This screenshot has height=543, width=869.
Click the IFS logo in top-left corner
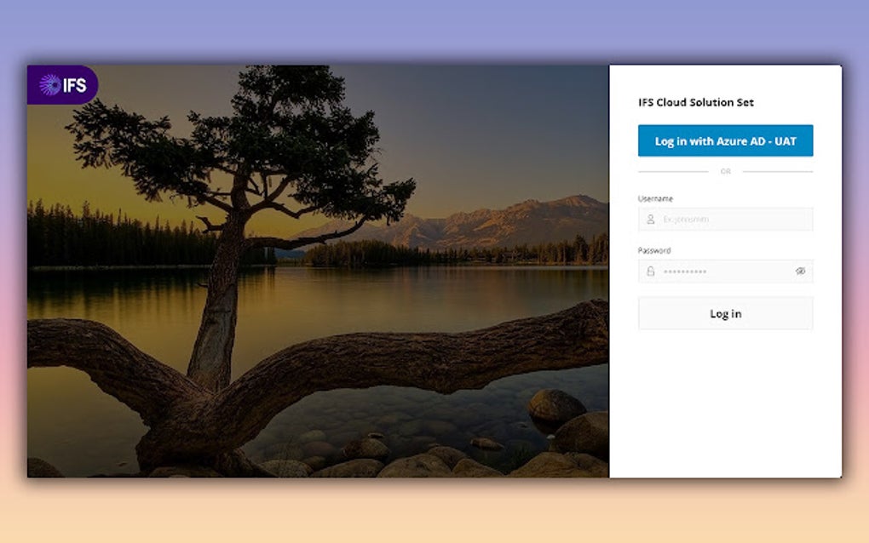(x=61, y=85)
